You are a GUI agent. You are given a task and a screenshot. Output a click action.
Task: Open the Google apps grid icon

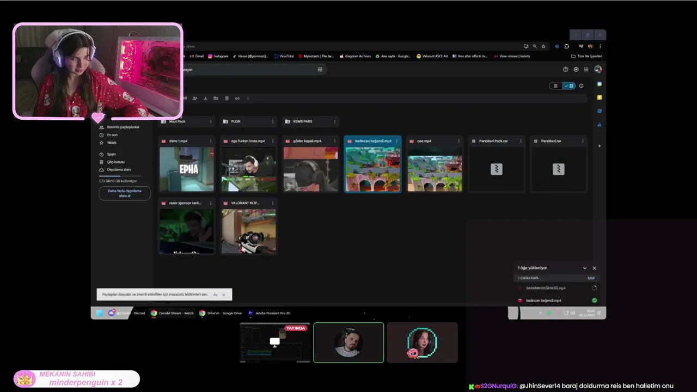pyautogui.click(x=586, y=69)
